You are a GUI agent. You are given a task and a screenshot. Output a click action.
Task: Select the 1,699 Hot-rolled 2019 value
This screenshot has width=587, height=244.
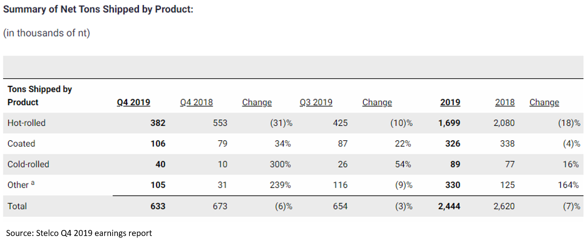tap(449, 123)
